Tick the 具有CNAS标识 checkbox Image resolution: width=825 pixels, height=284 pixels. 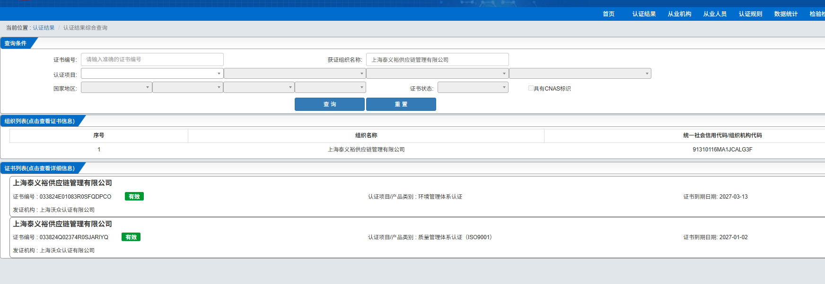(531, 88)
